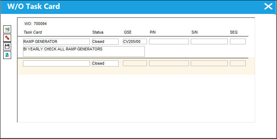This screenshot has width=277, height=139.
Task: Click the Task Card column header
Action: (33, 32)
